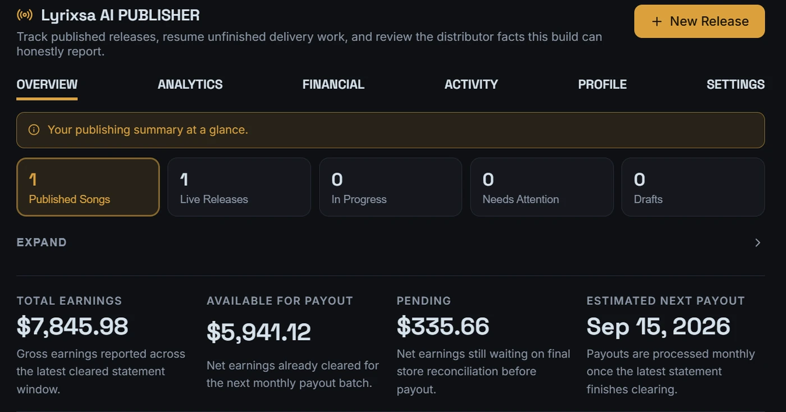
Task: Click the 'Track published releases' description text
Action: coord(309,44)
